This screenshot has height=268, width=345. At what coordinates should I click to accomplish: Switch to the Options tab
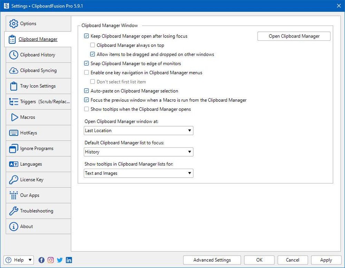[38, 23]
